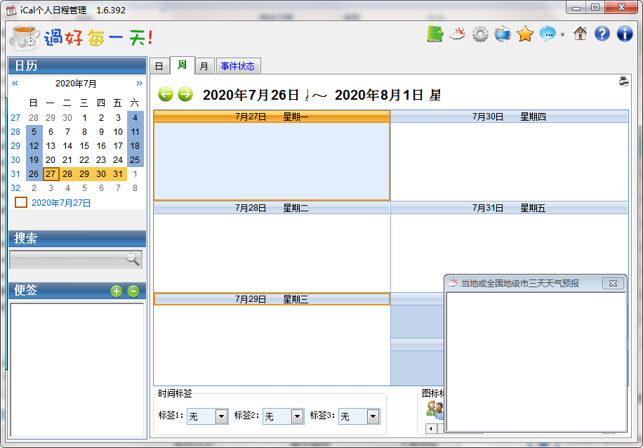The width and height of the screenshot is (643, 448).
Task: Open the 标签3 dropdown
Action: [359, 417]
